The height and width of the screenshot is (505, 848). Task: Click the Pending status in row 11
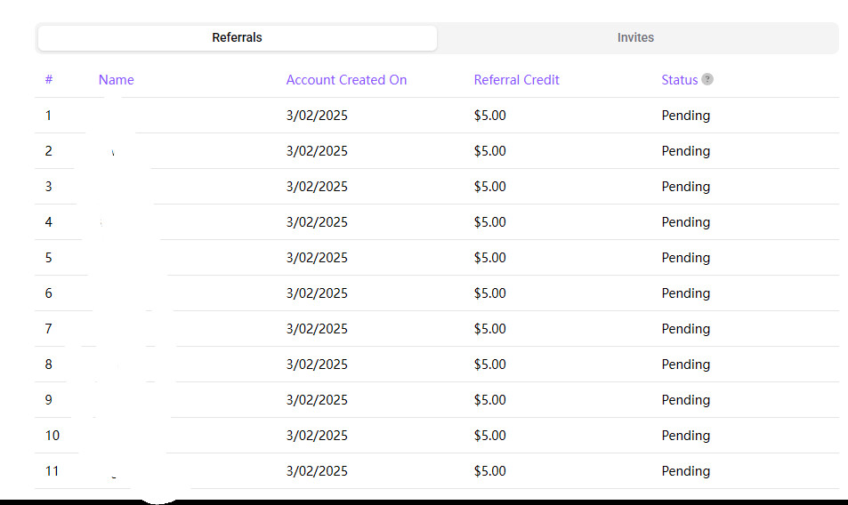(685, 471)
